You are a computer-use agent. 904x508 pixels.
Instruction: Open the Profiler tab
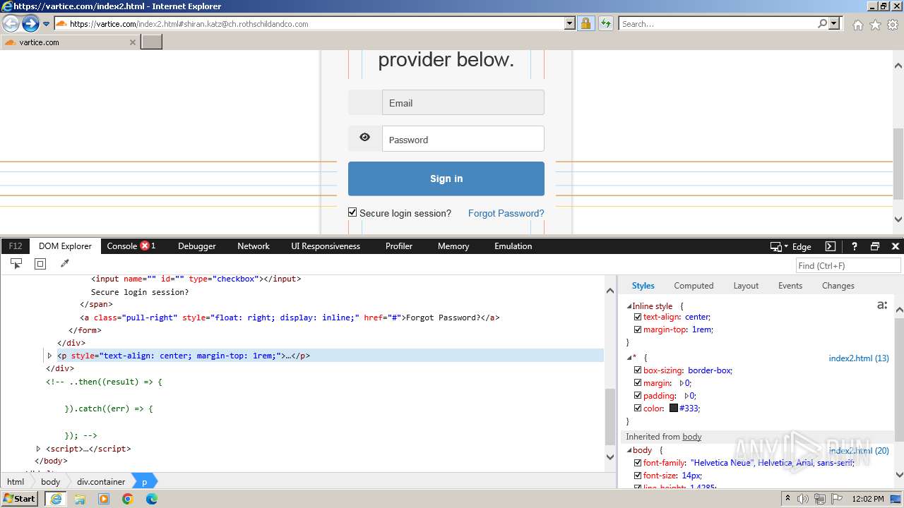[x=399, y=246]
